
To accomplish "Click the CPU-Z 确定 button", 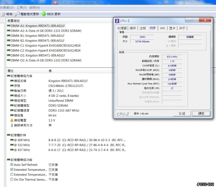I will (201, 114).
